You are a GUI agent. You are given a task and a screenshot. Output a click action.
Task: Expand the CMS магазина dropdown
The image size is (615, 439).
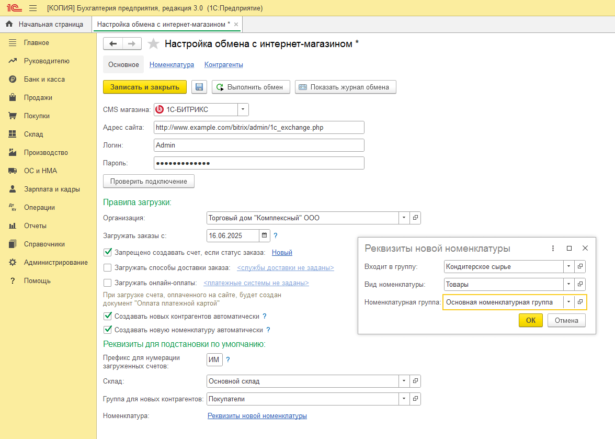tap(243, 109)
